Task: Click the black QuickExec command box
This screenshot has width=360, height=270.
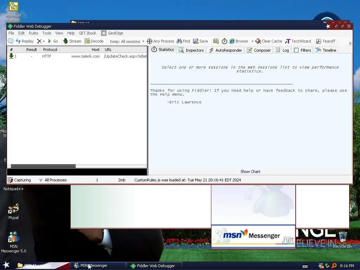Action: pos(77,172)
